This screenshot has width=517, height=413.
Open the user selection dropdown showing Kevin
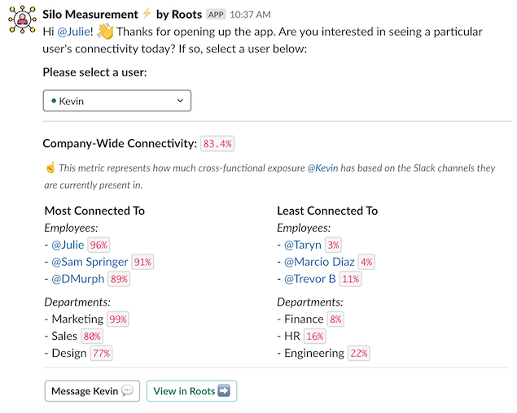click(116, 101)
